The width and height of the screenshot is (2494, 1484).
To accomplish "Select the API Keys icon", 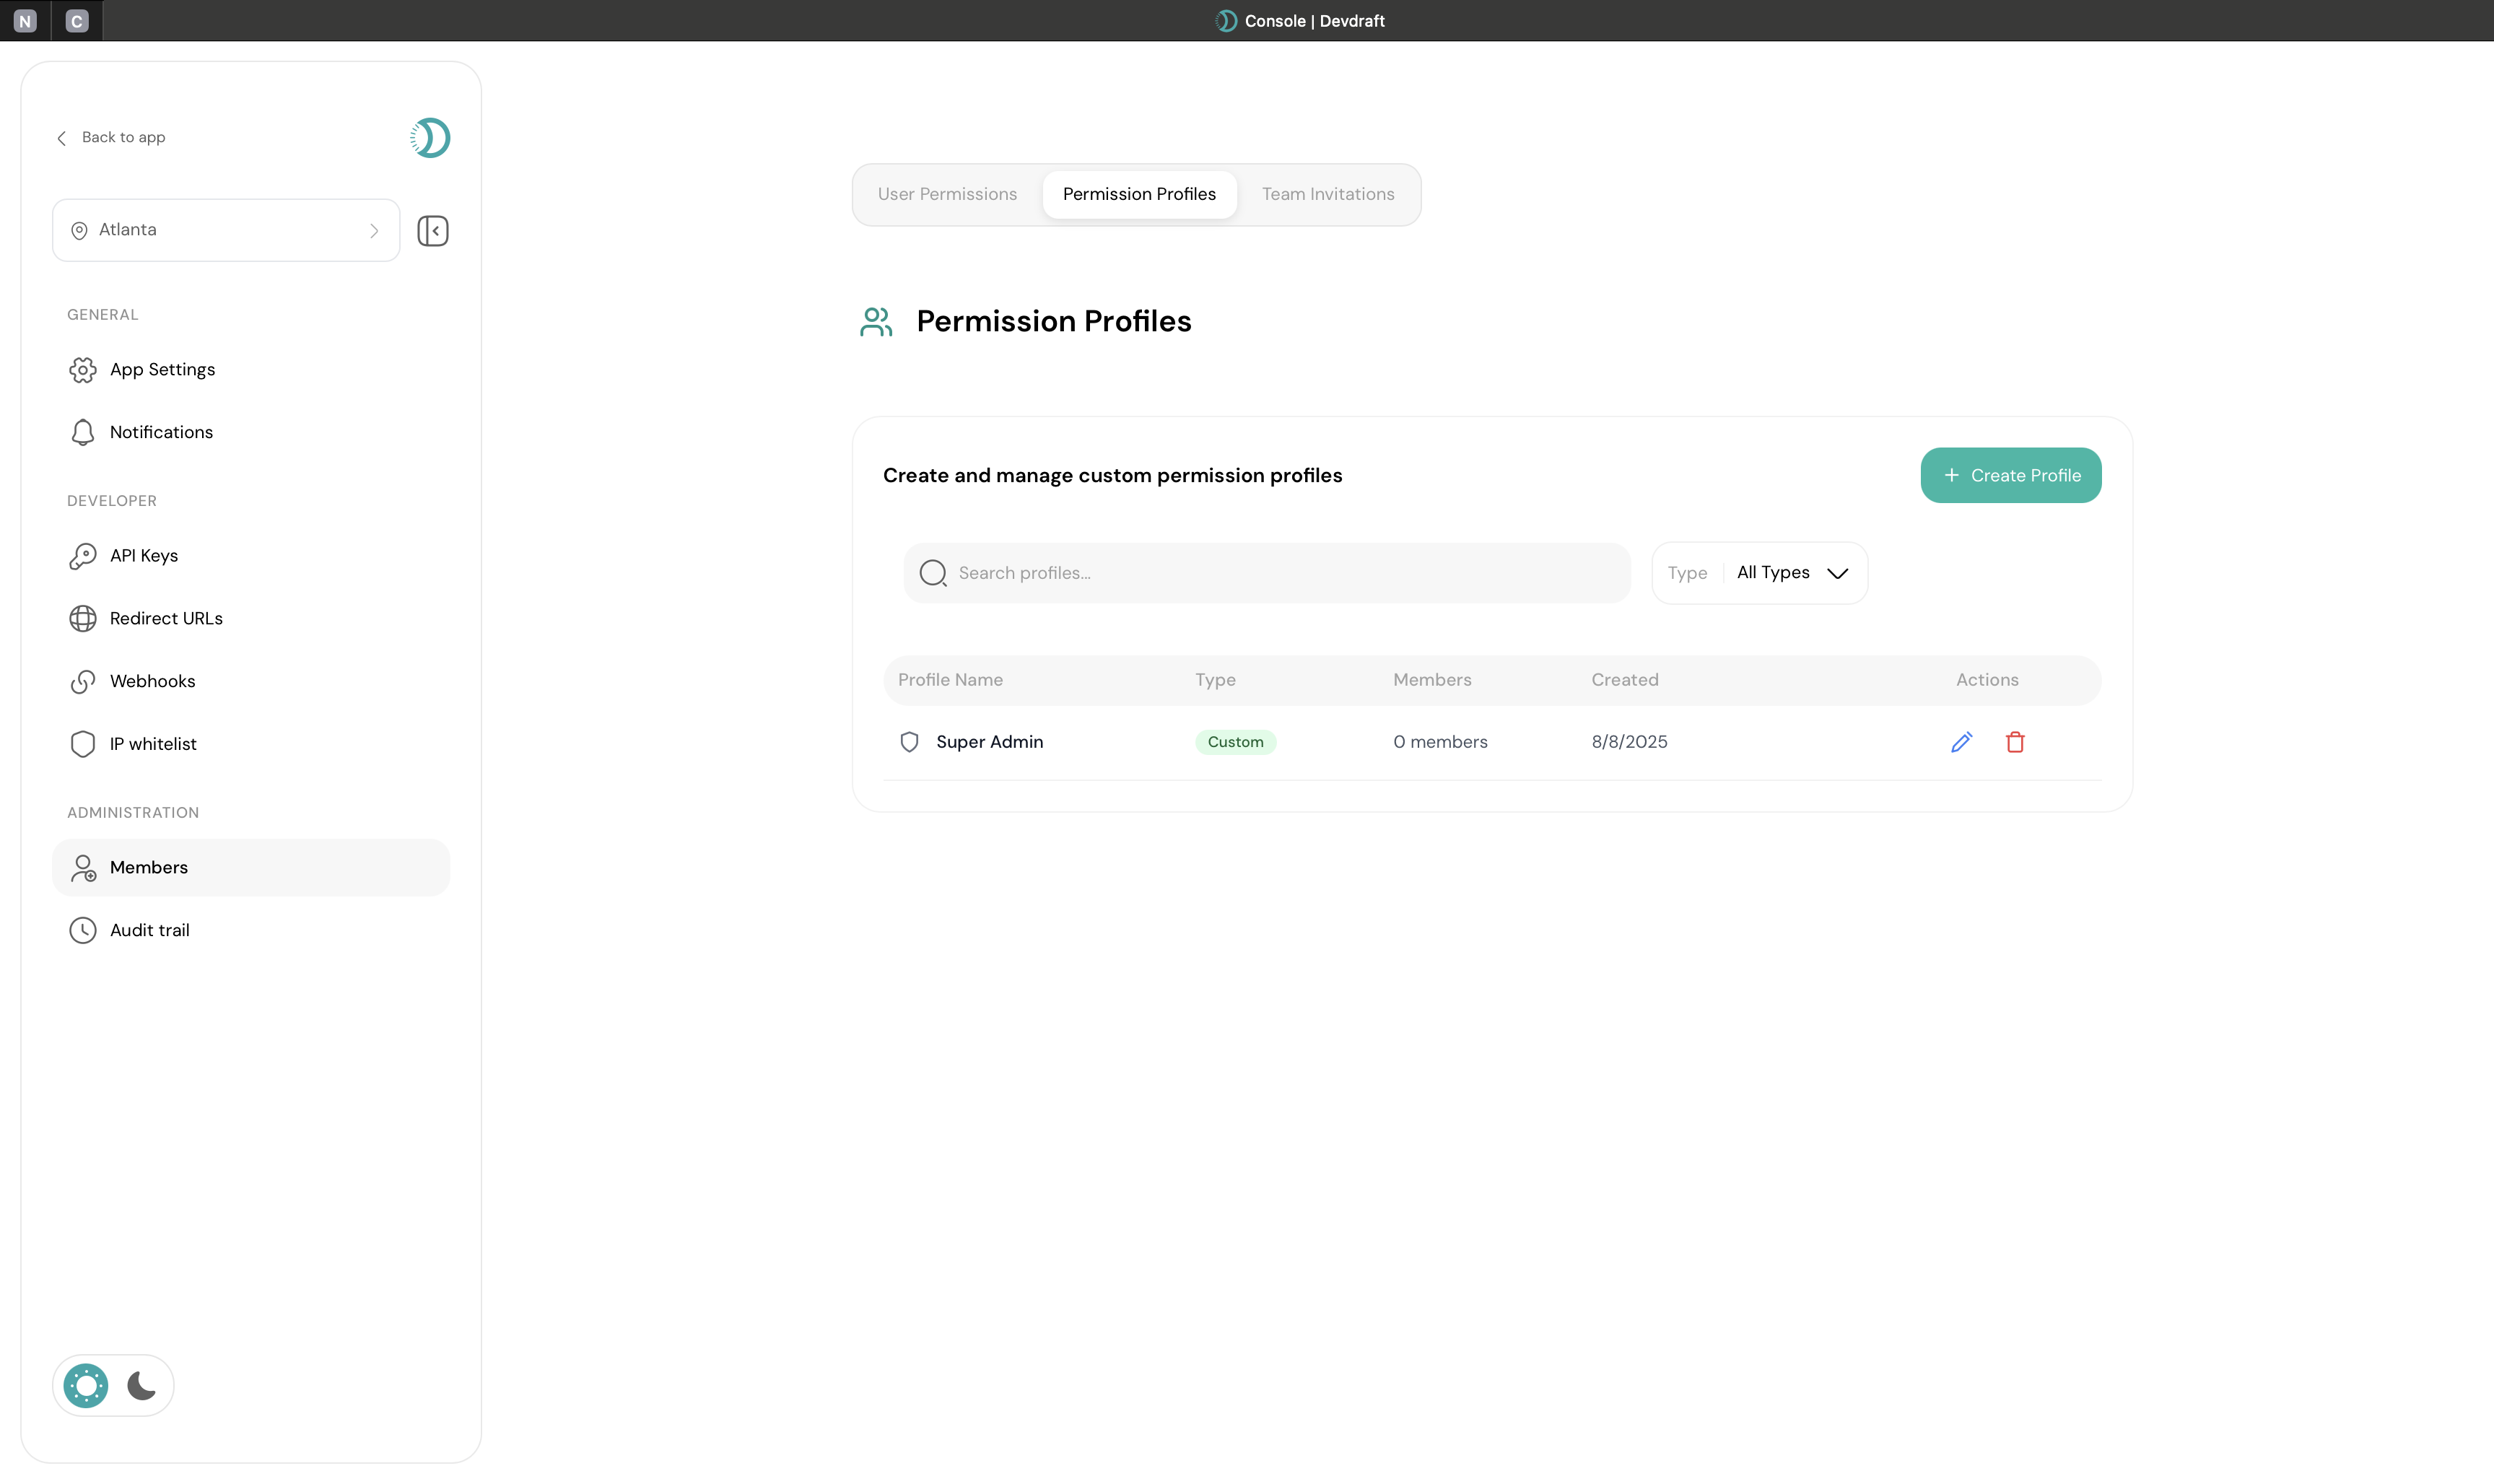I will coord(83,556).
